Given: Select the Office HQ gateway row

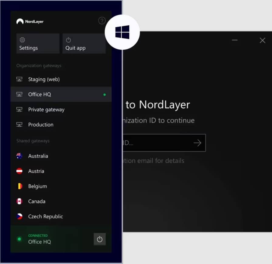Looking at the screenshot, I should click(61, 94).
